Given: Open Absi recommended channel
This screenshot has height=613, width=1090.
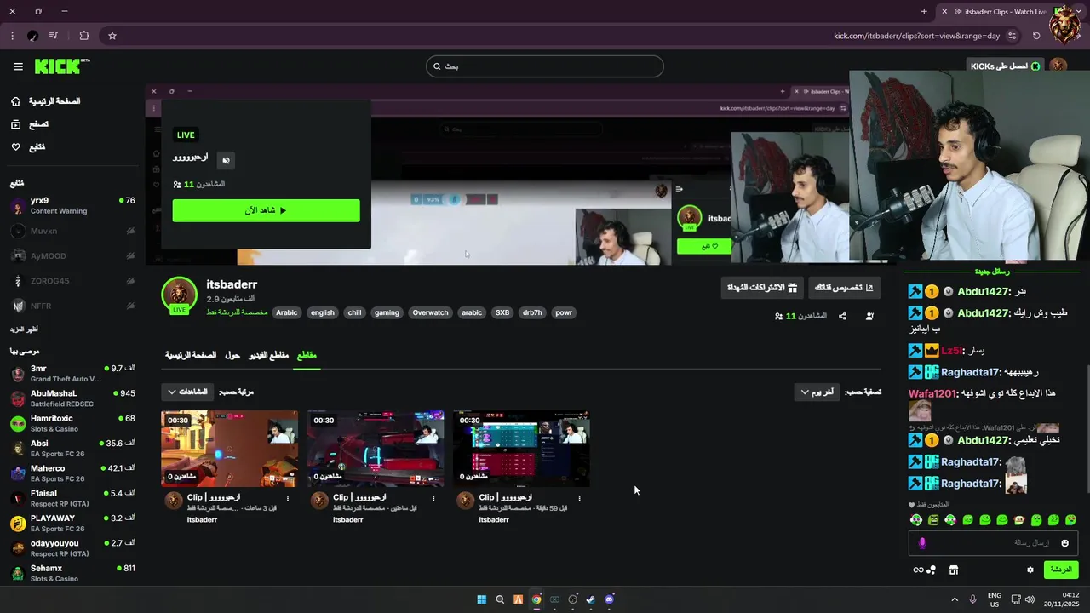Looking at the screenshot, I should point(72,448).
